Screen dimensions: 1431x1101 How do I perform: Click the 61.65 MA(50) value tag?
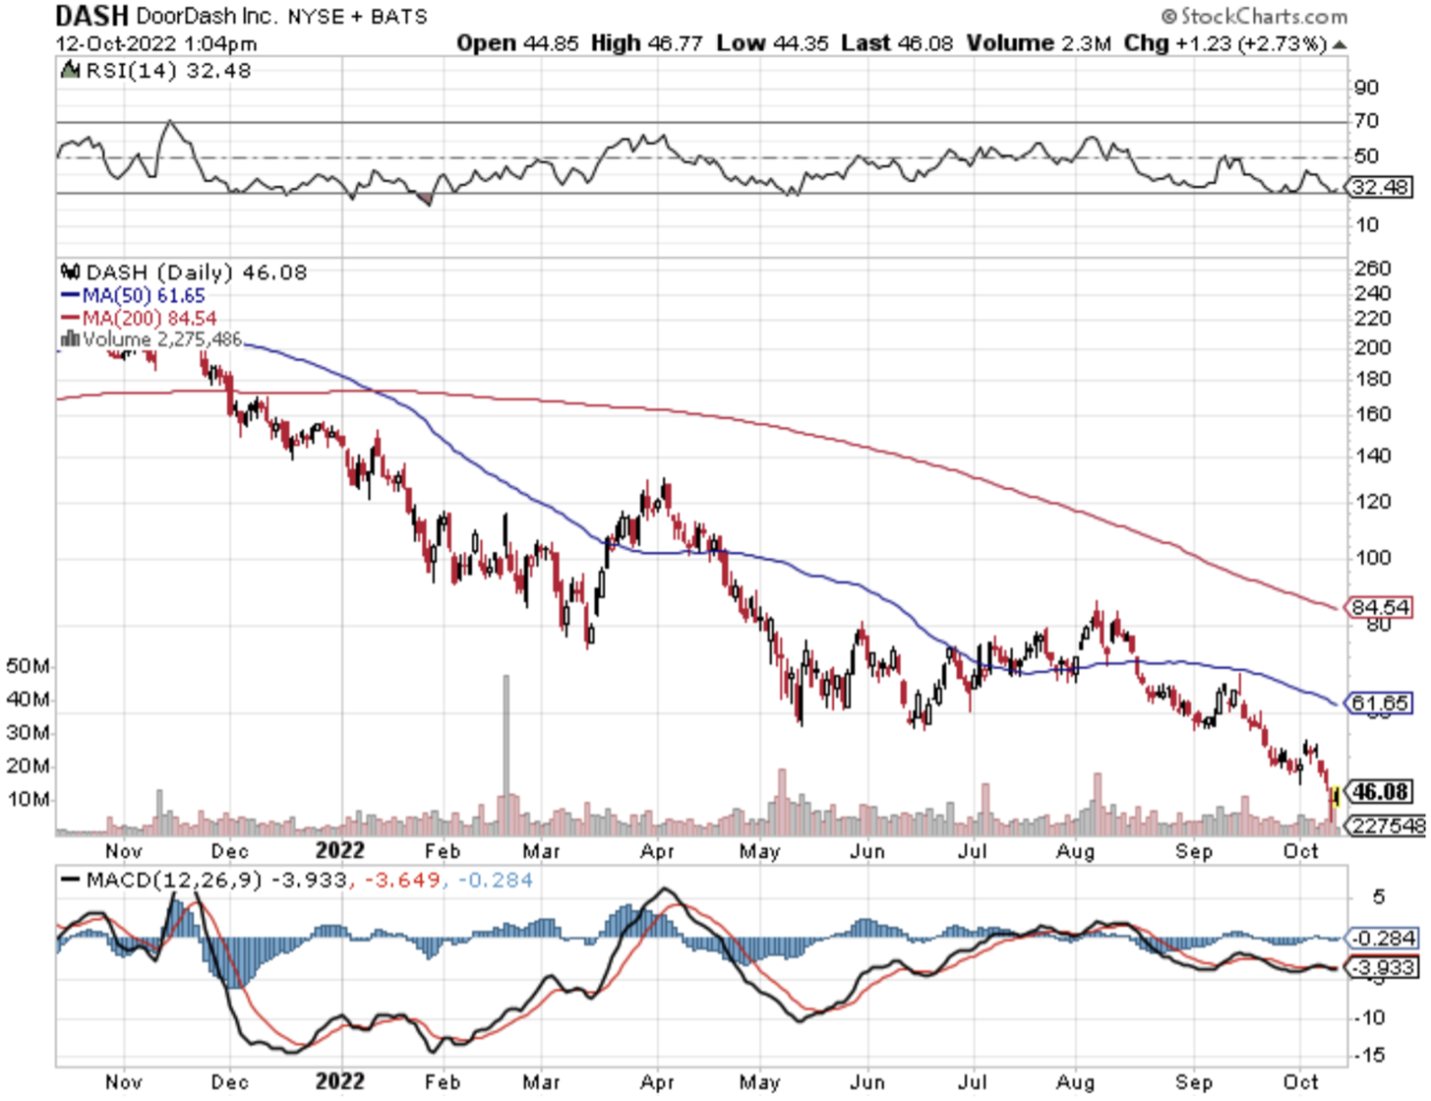(1380, 703)
